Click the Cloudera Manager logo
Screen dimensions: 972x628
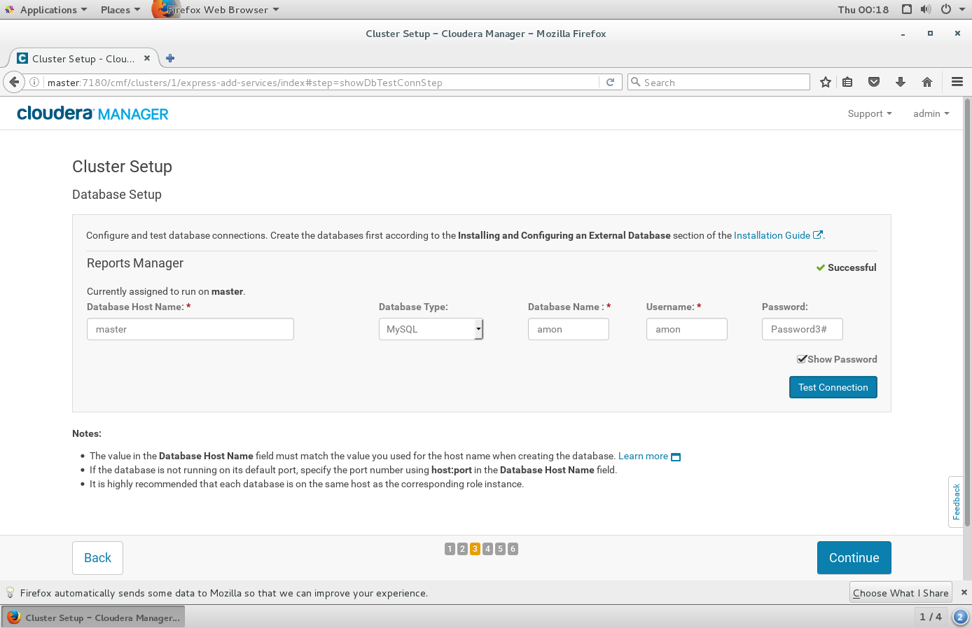pos(92,113)
